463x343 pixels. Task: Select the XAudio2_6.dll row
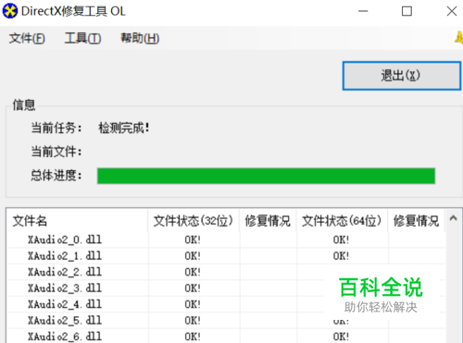226,336
